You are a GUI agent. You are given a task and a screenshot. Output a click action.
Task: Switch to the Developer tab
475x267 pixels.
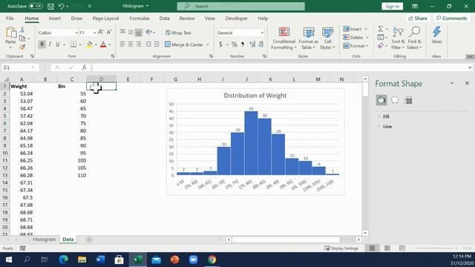click(x=236, y=18)
